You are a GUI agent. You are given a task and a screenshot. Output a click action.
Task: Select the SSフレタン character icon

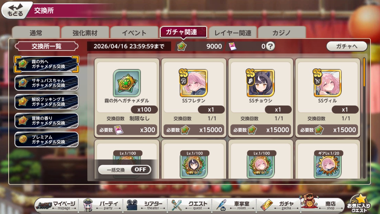(x=194, y=83)
